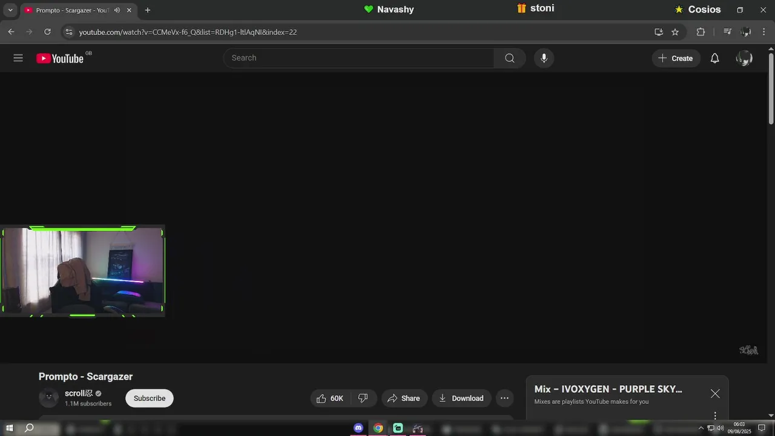The height and width of the screenshot is (436, 775).
Task: Dislike the Prompto - Scargazer video
Action: click(x=363, y=398)
